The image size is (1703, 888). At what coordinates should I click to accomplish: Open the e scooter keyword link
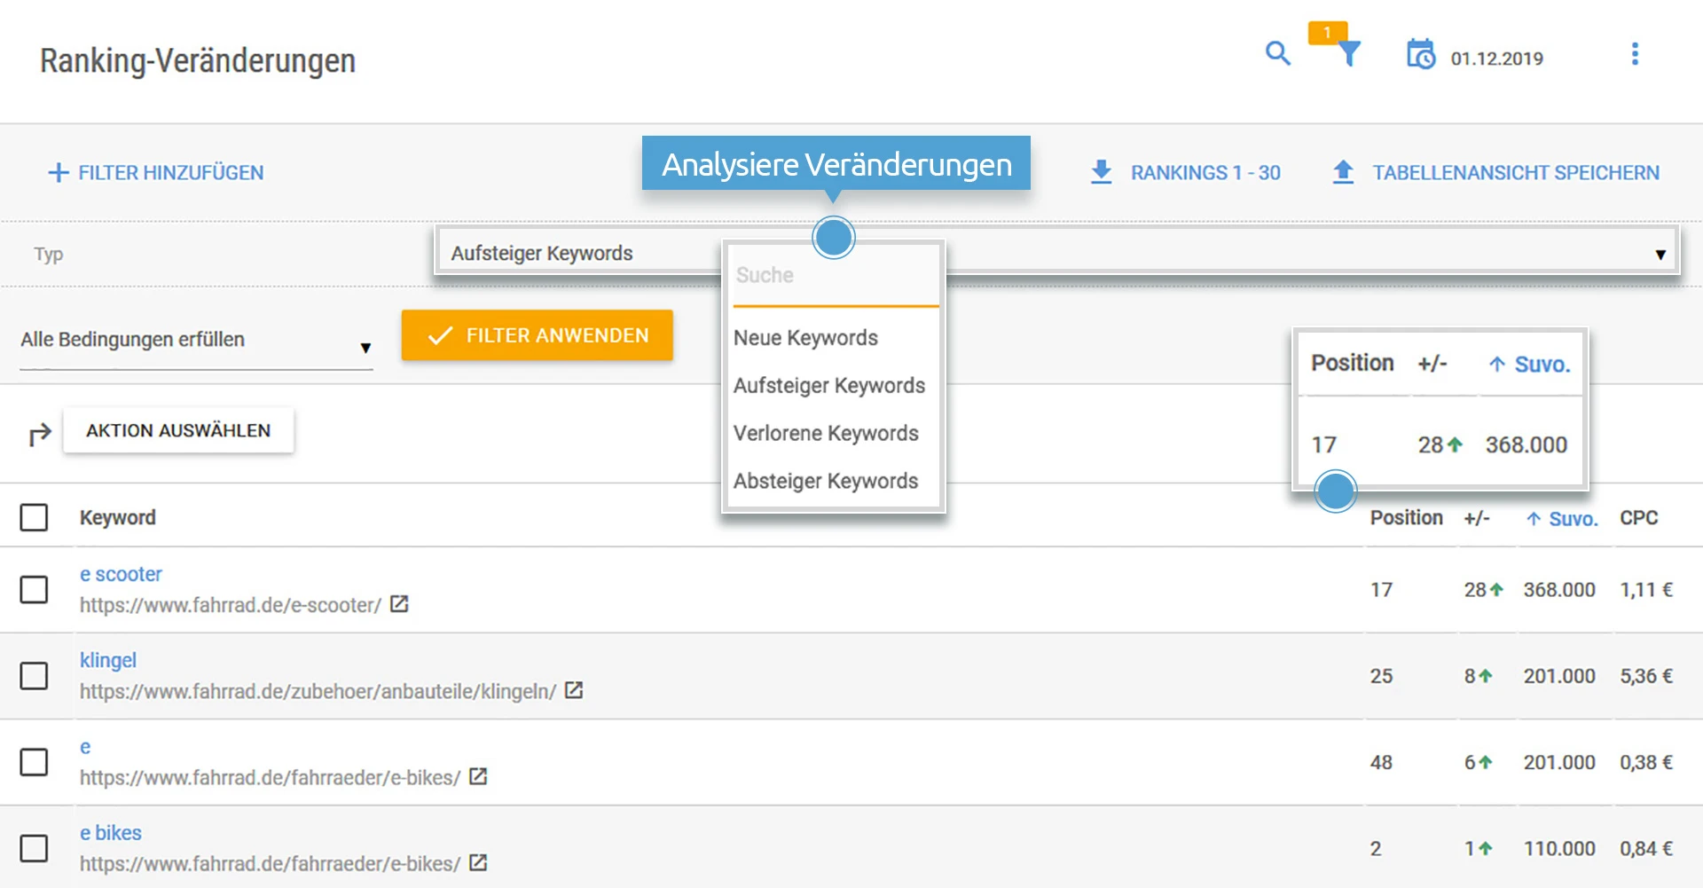coord(121,574)
